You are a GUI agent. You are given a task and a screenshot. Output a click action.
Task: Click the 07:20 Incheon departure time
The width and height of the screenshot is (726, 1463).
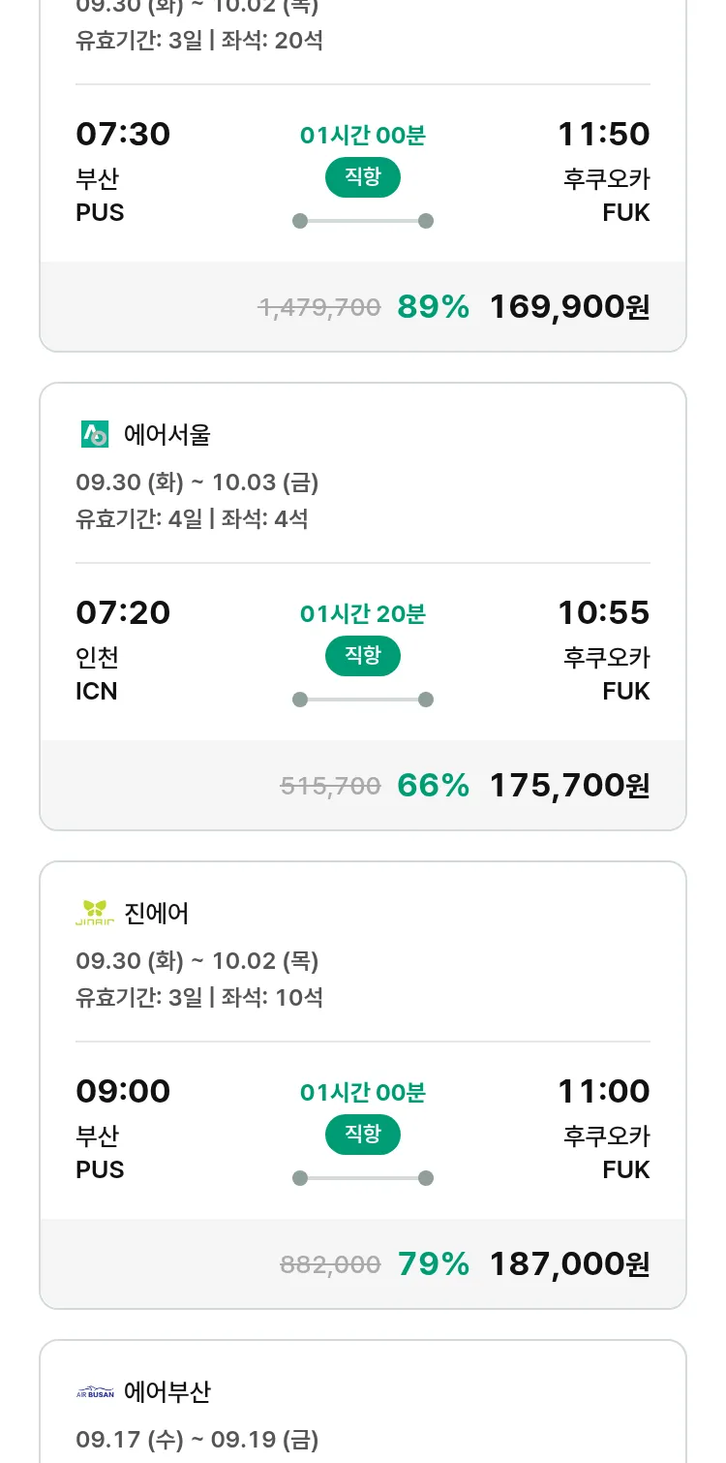point(123,612)
